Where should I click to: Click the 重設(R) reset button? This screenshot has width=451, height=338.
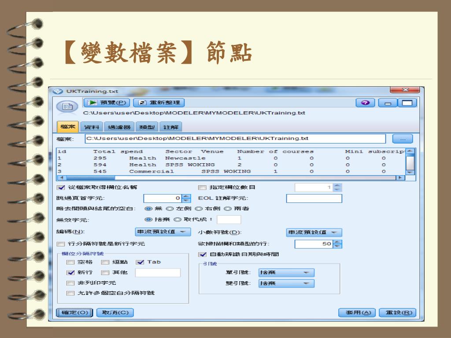click(x=398, y=312)
